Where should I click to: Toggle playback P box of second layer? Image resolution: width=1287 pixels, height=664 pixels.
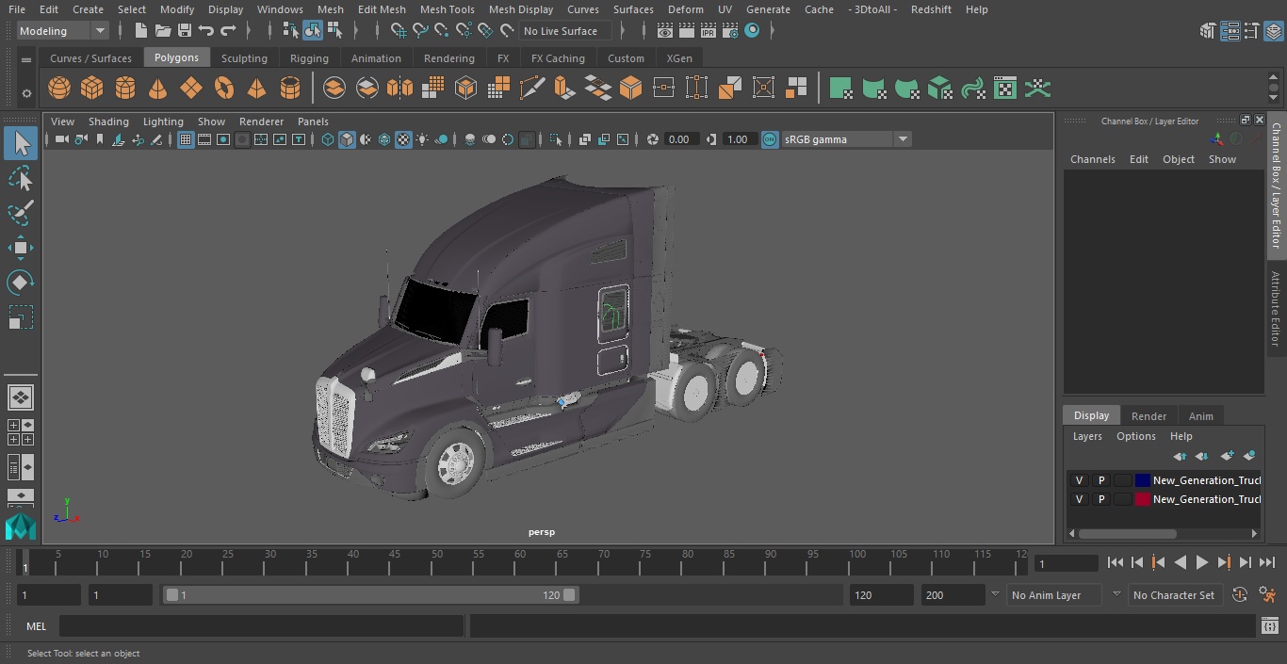(1100, 499)
